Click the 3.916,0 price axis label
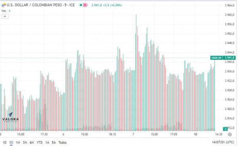Image resolution: width=238 pixels, height=146 pixels. 230,118
